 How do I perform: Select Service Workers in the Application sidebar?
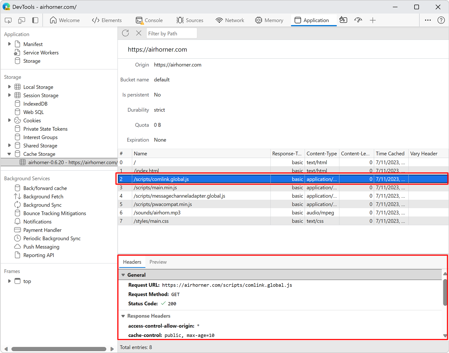click(40, 52)
